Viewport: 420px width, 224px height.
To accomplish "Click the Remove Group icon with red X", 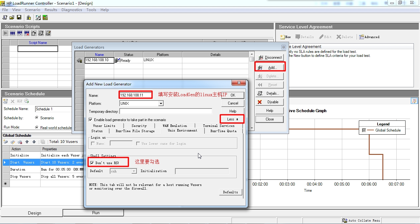I will click(27, 33).
